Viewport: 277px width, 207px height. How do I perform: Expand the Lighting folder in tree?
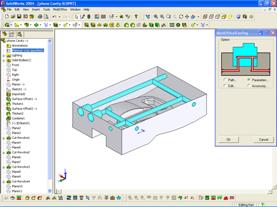click(x=3, y=56)
